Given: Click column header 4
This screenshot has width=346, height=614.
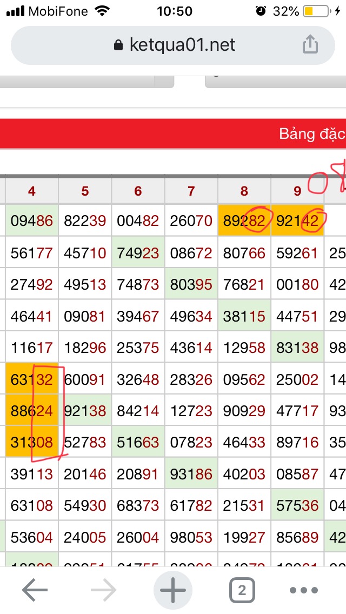Looking at the screenshot, I should click(32, 191).
